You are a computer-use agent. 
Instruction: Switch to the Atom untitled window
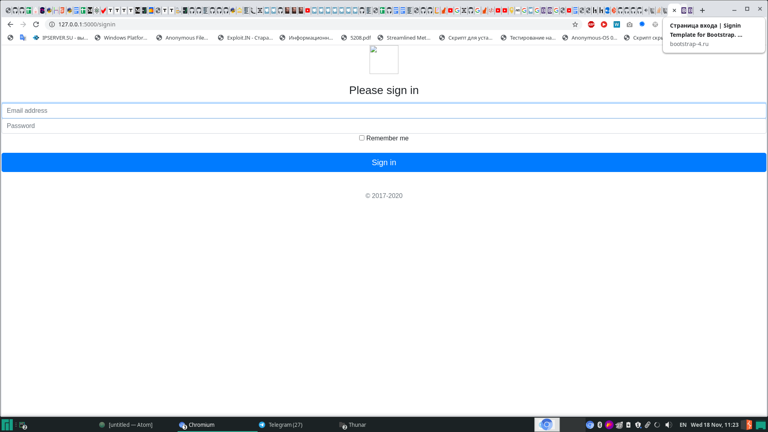coord(126,425)
